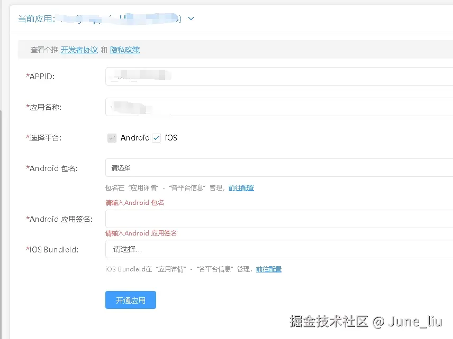Image resolution: width=453 pixels, height=339 pixels.
Task: Click 前往配置 link in iOS BundleId hint
Action: tap(270, 269)
